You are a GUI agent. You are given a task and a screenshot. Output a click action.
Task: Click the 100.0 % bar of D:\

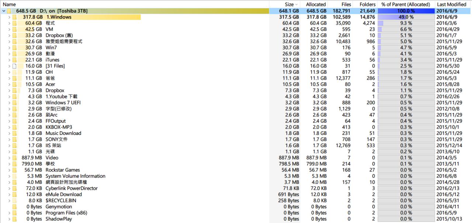point(406,11)
